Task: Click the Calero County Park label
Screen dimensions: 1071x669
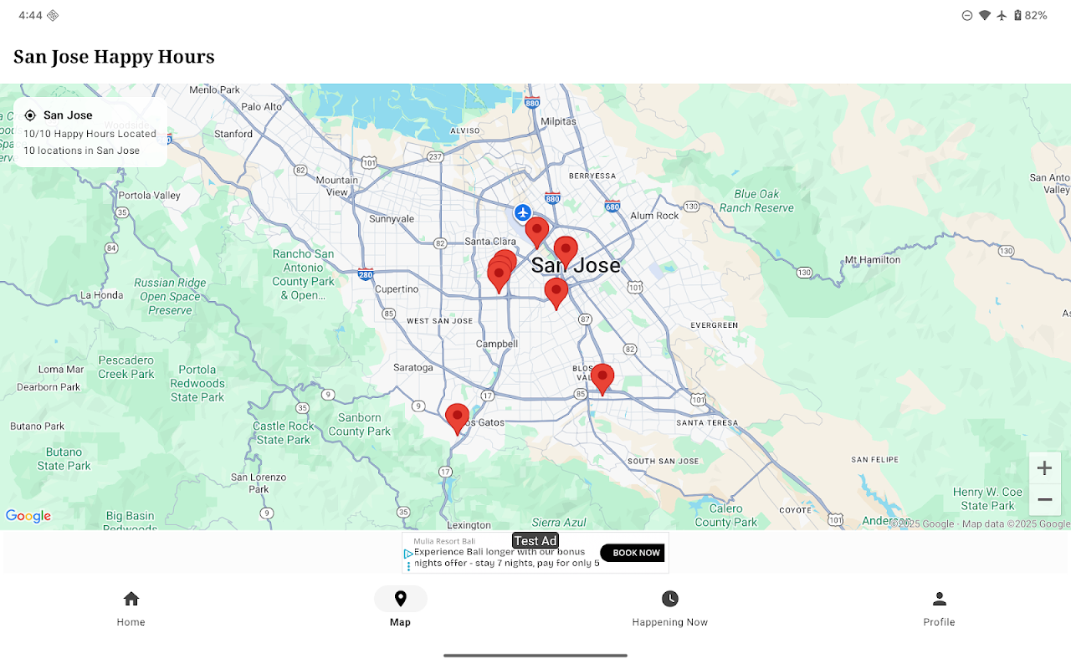Action: (725, 515)
